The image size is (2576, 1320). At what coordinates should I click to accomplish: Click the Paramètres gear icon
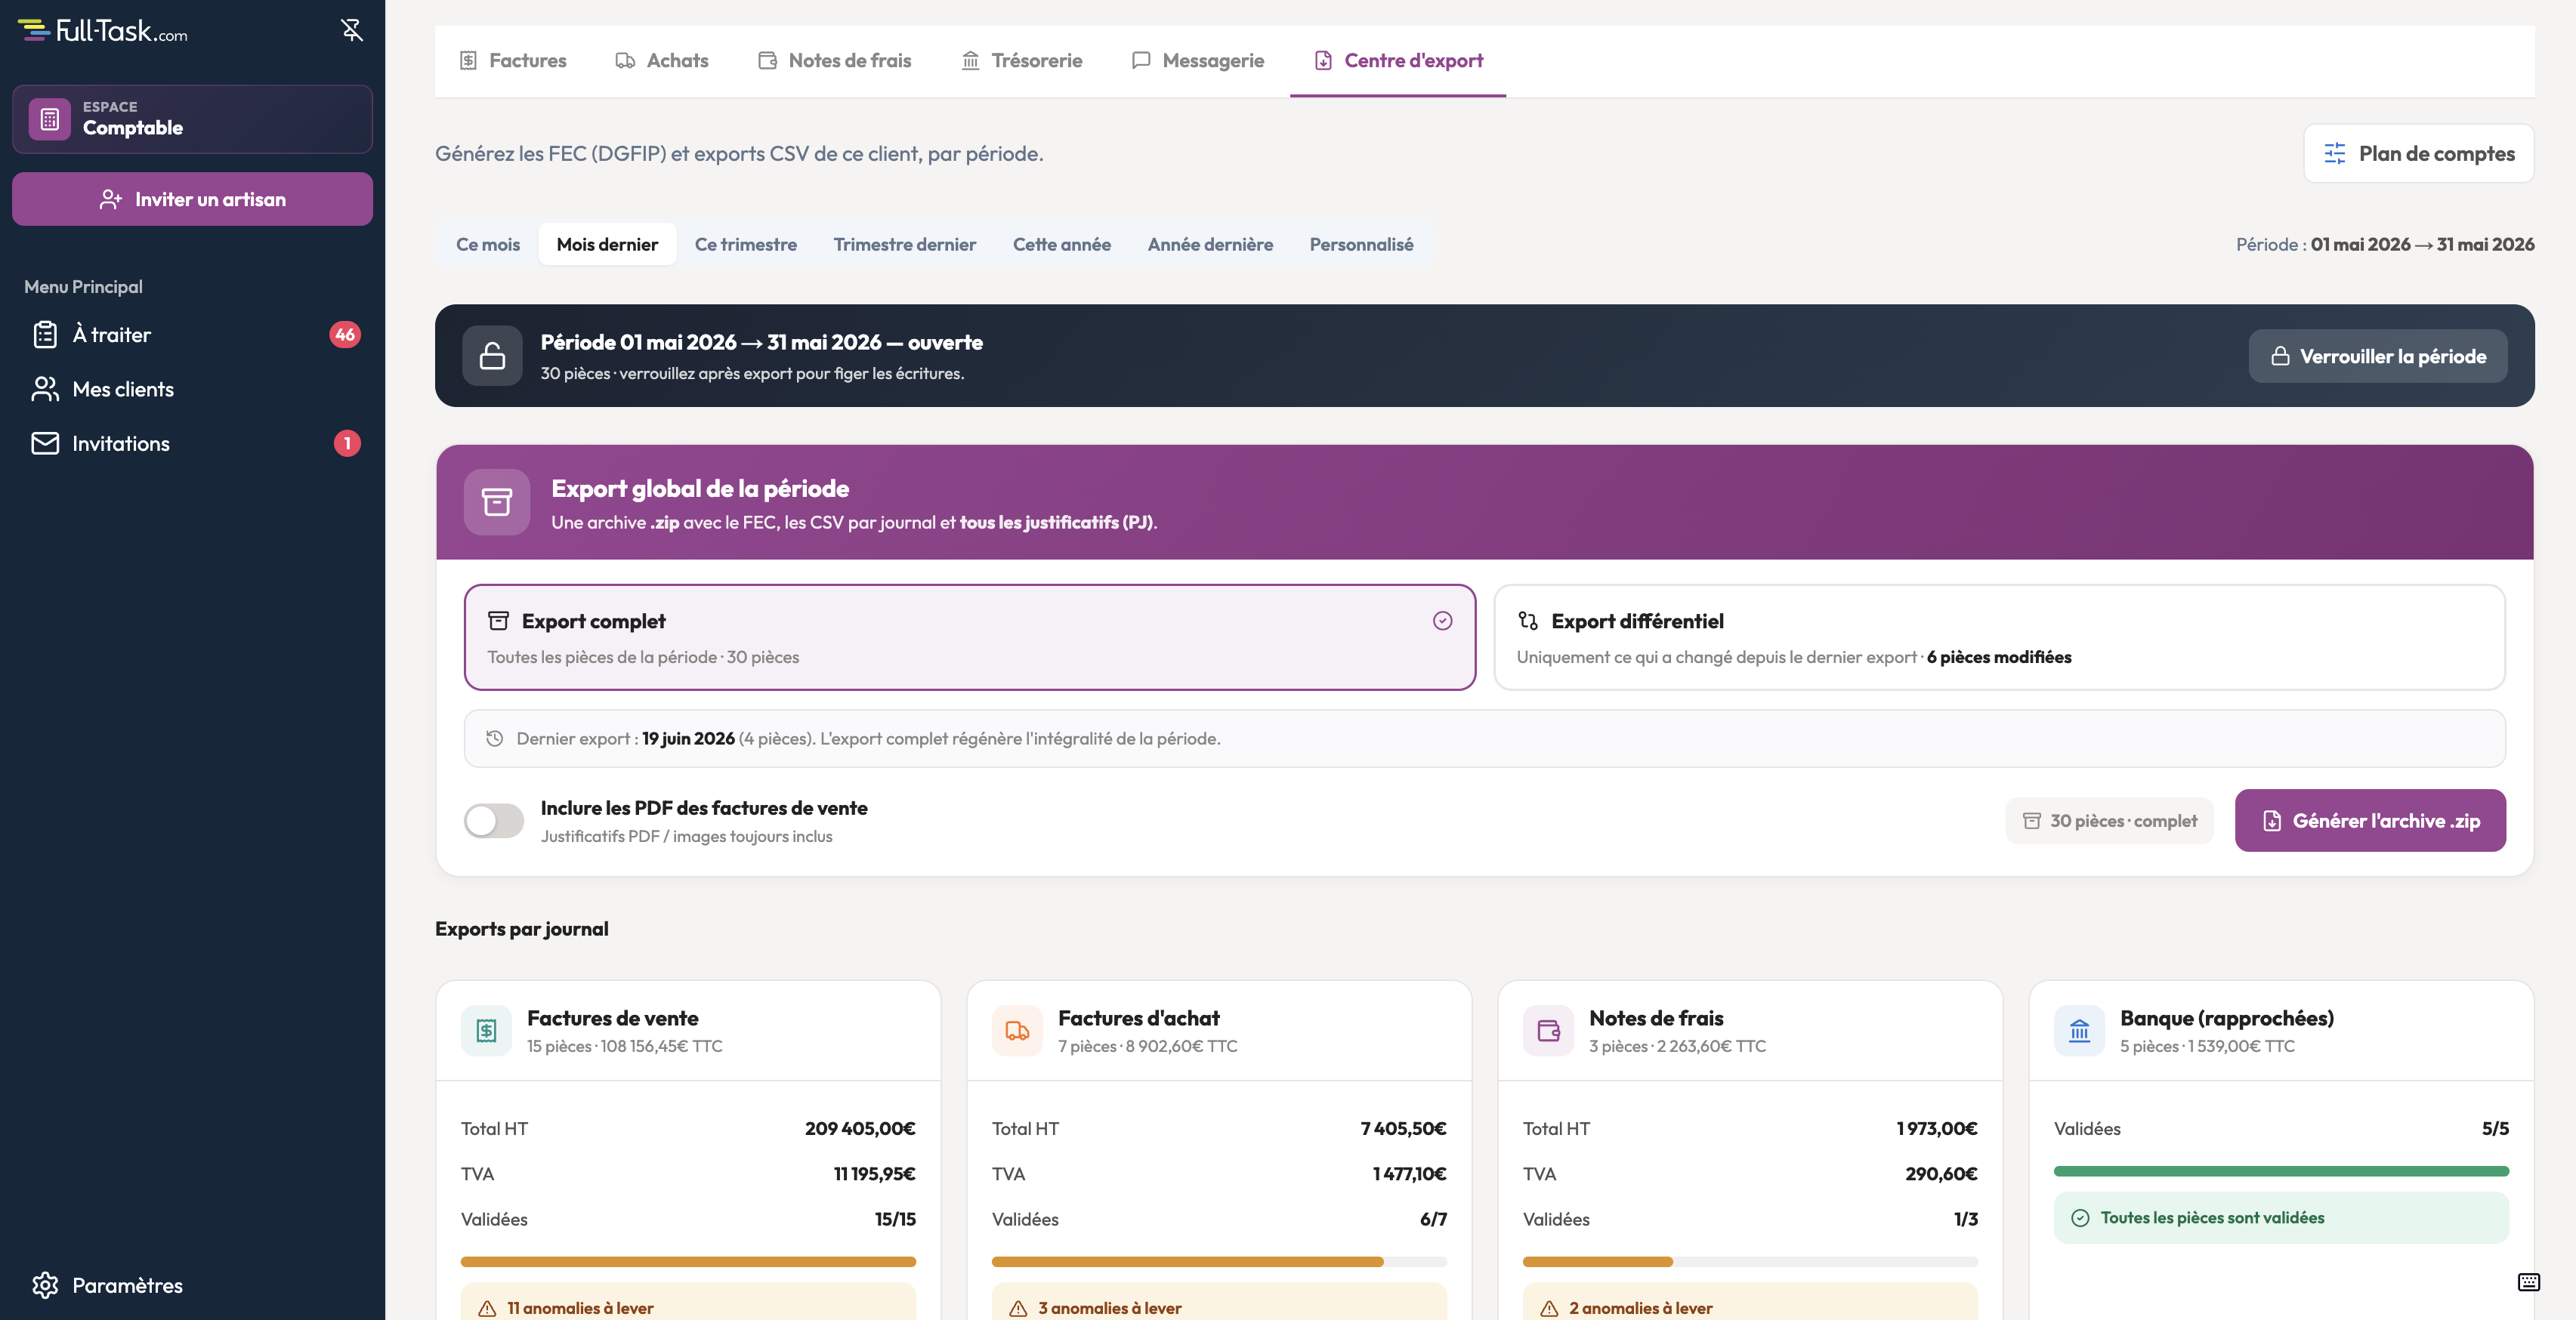pyautogui.click(x=45, y=1285)
